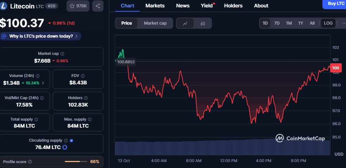Viewport: 346px width, 168px height.
Task: Click the share icon button
Action: click(98, 6)
